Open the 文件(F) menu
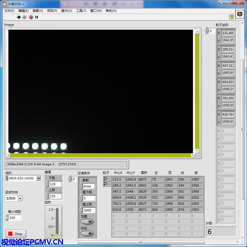 9,11
